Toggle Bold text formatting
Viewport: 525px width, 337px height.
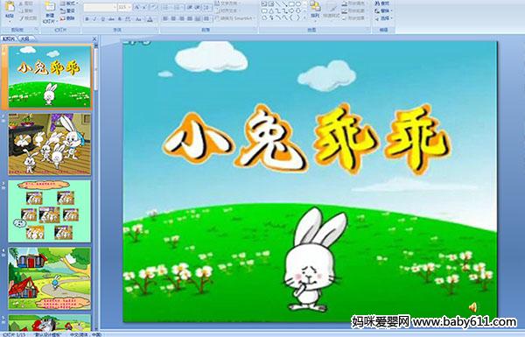click(x=87, y=19)
